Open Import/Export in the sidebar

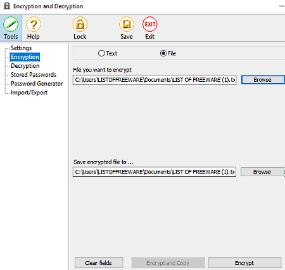(x=29, y=93)
